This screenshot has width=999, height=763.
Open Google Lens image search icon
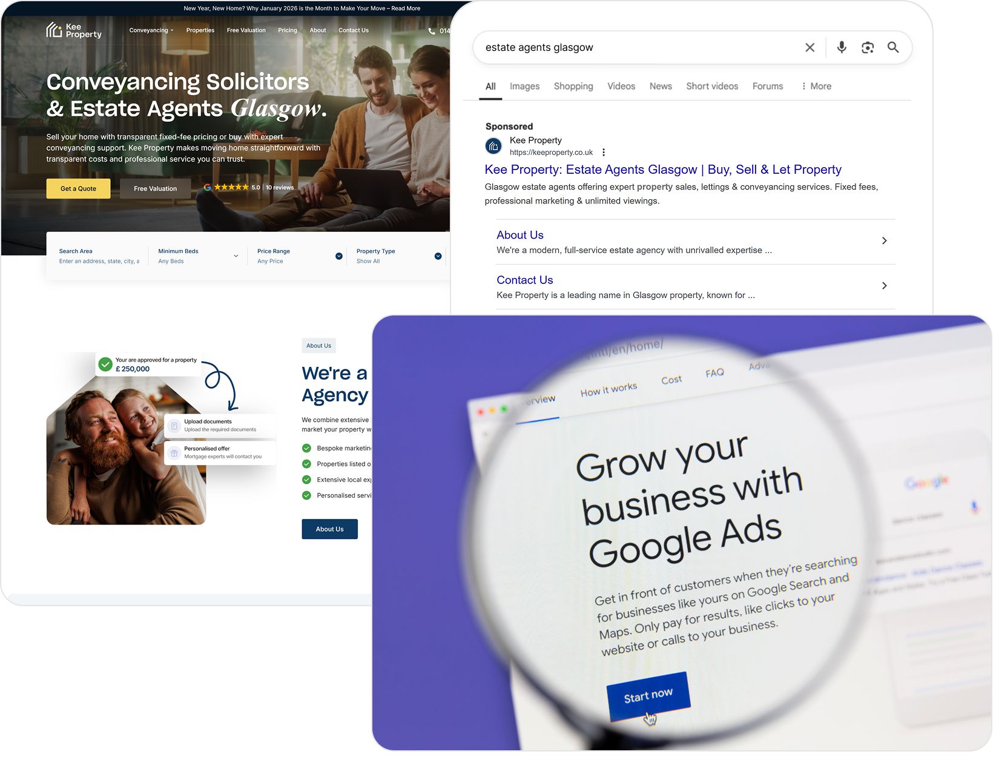pos(868,47)
